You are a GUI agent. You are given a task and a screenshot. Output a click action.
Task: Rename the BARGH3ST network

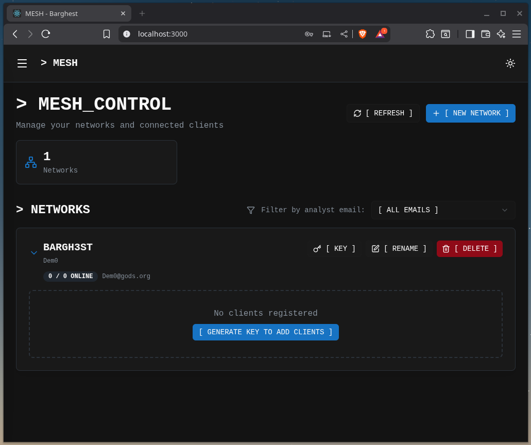pyautogui.click(x=399, y=249)
